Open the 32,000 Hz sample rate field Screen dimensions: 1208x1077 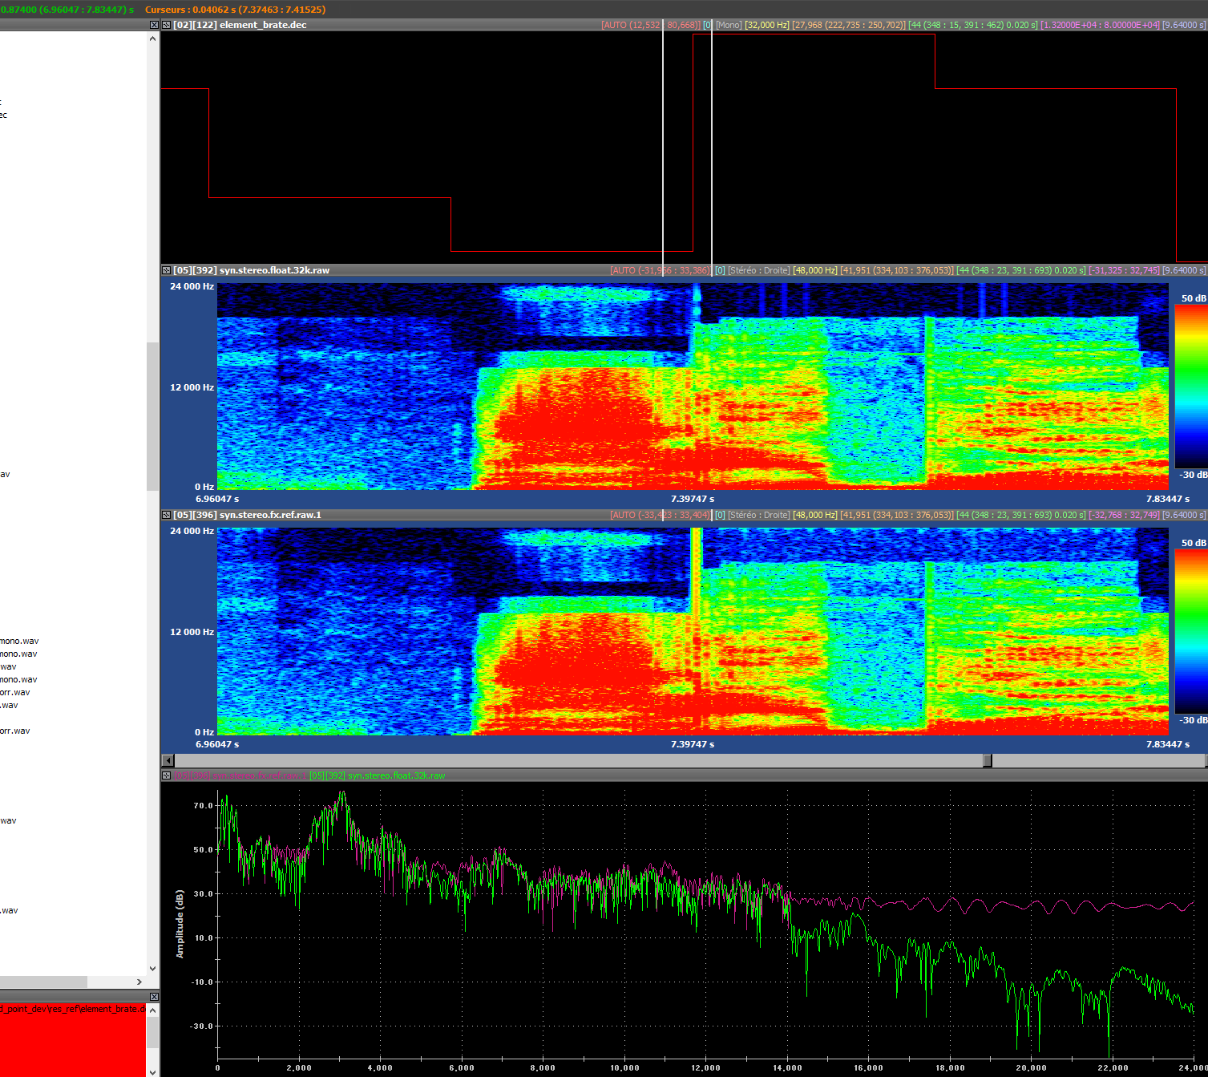(767, 25)
